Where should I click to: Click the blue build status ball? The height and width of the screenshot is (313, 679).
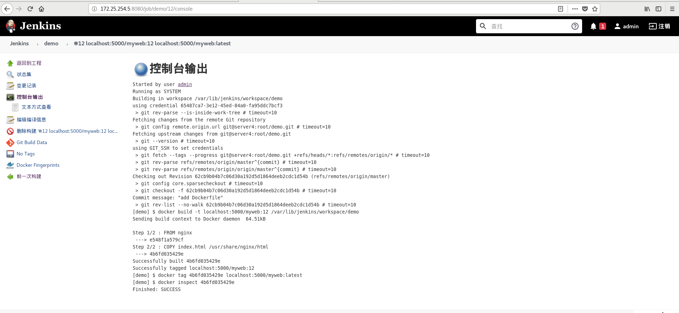[x=141, y=69]
